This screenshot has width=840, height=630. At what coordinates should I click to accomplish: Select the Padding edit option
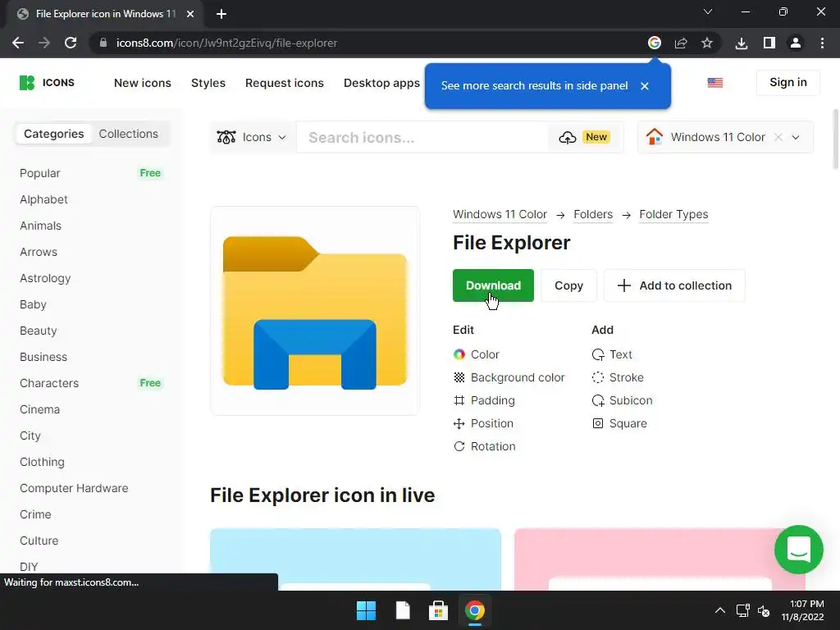[484, 400]
